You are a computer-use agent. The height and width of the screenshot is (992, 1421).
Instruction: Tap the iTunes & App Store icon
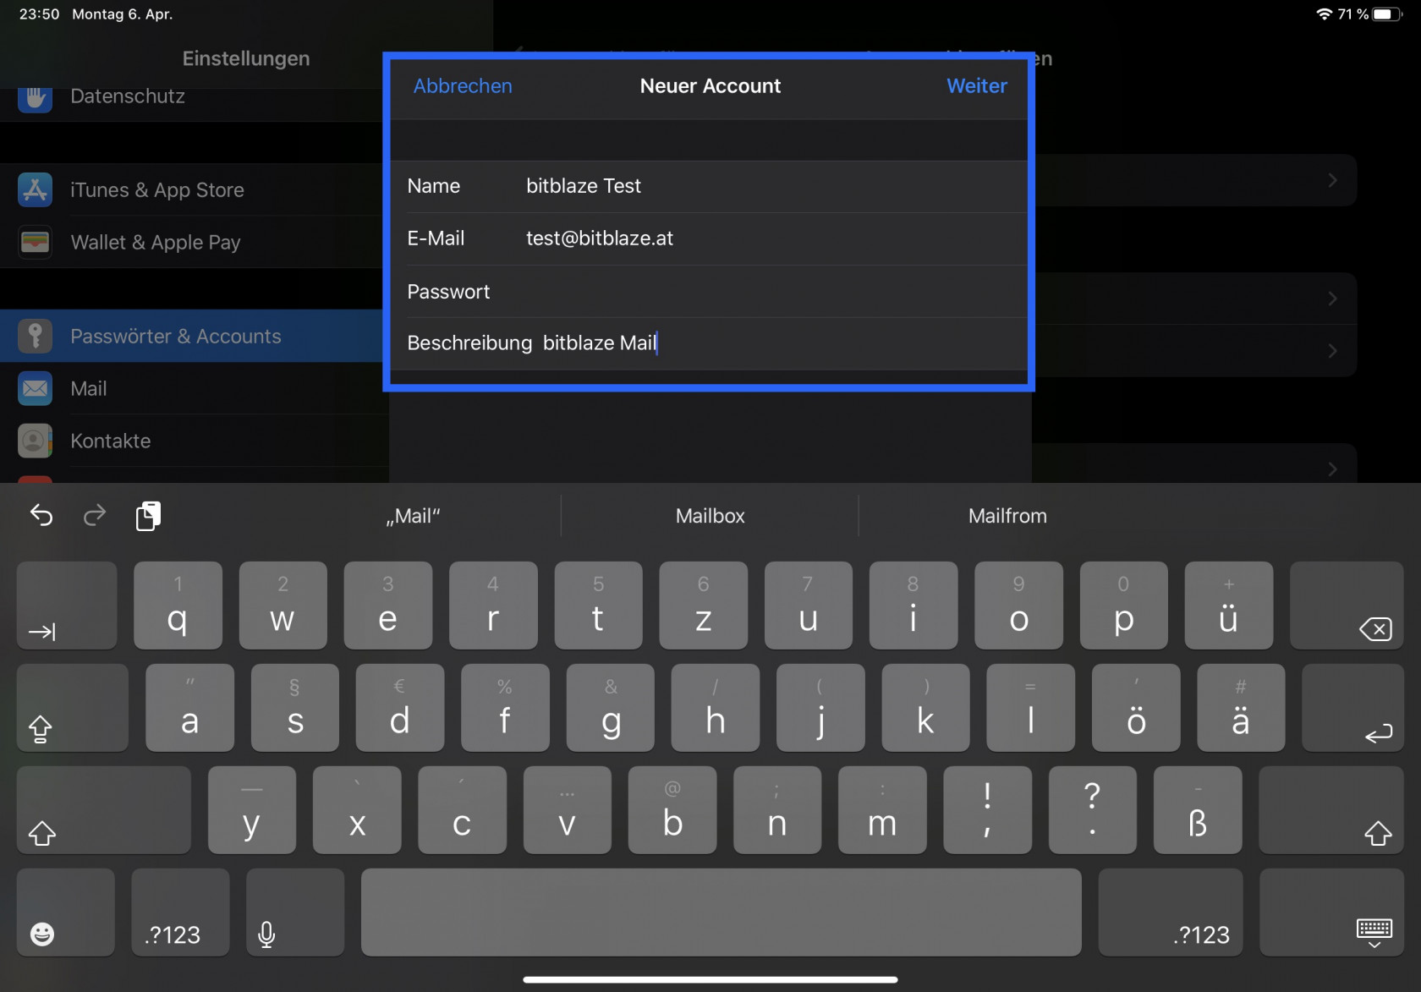35,189
